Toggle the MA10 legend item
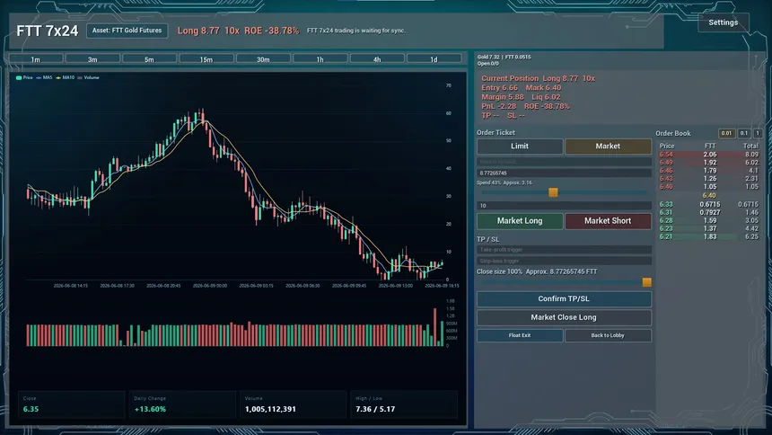This screenshot has width=772, height=435. 65,77
